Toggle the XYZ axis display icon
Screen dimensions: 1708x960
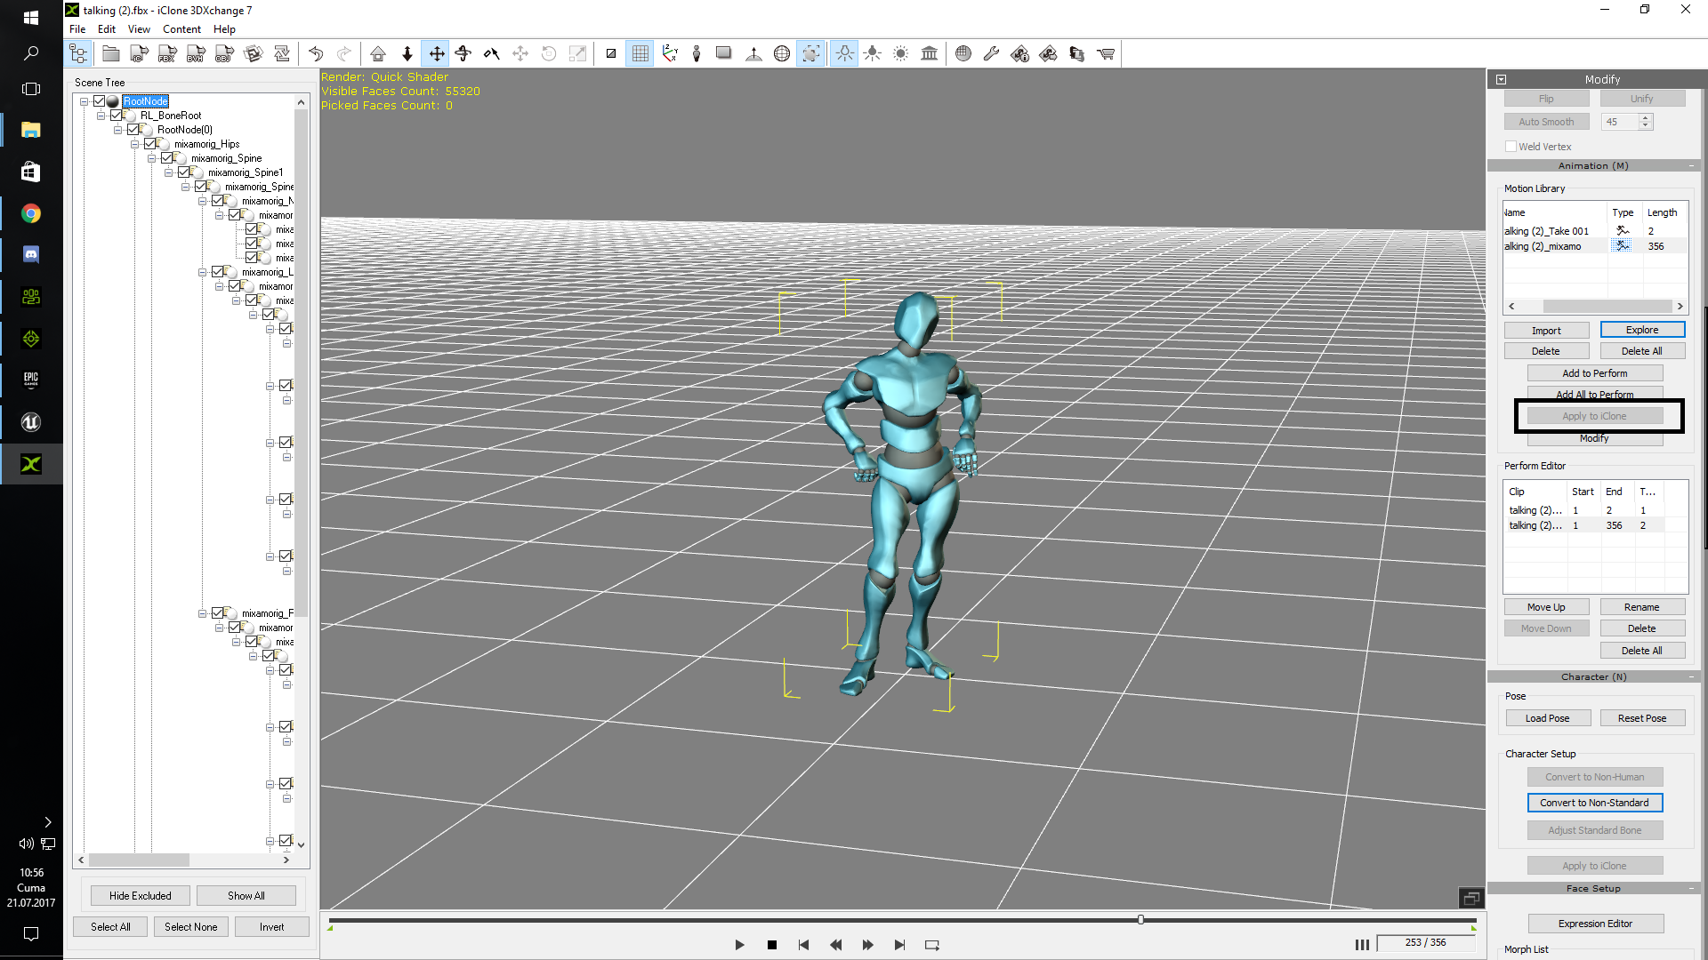(x=669, y=54)
